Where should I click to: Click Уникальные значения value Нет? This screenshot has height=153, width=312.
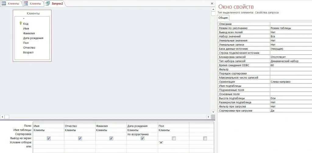point(291,41)
